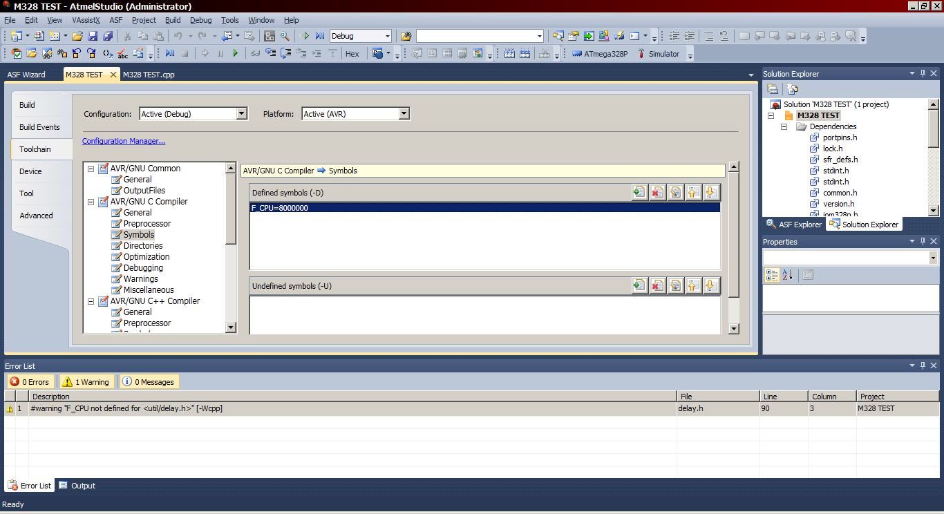Sort Properties alphabetically
The image size is (944, 514).
click(x=788, y=275)
